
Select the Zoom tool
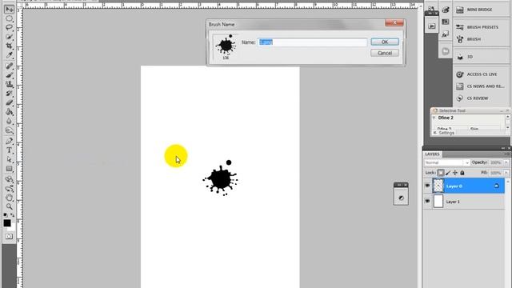[x=9, y=206]
